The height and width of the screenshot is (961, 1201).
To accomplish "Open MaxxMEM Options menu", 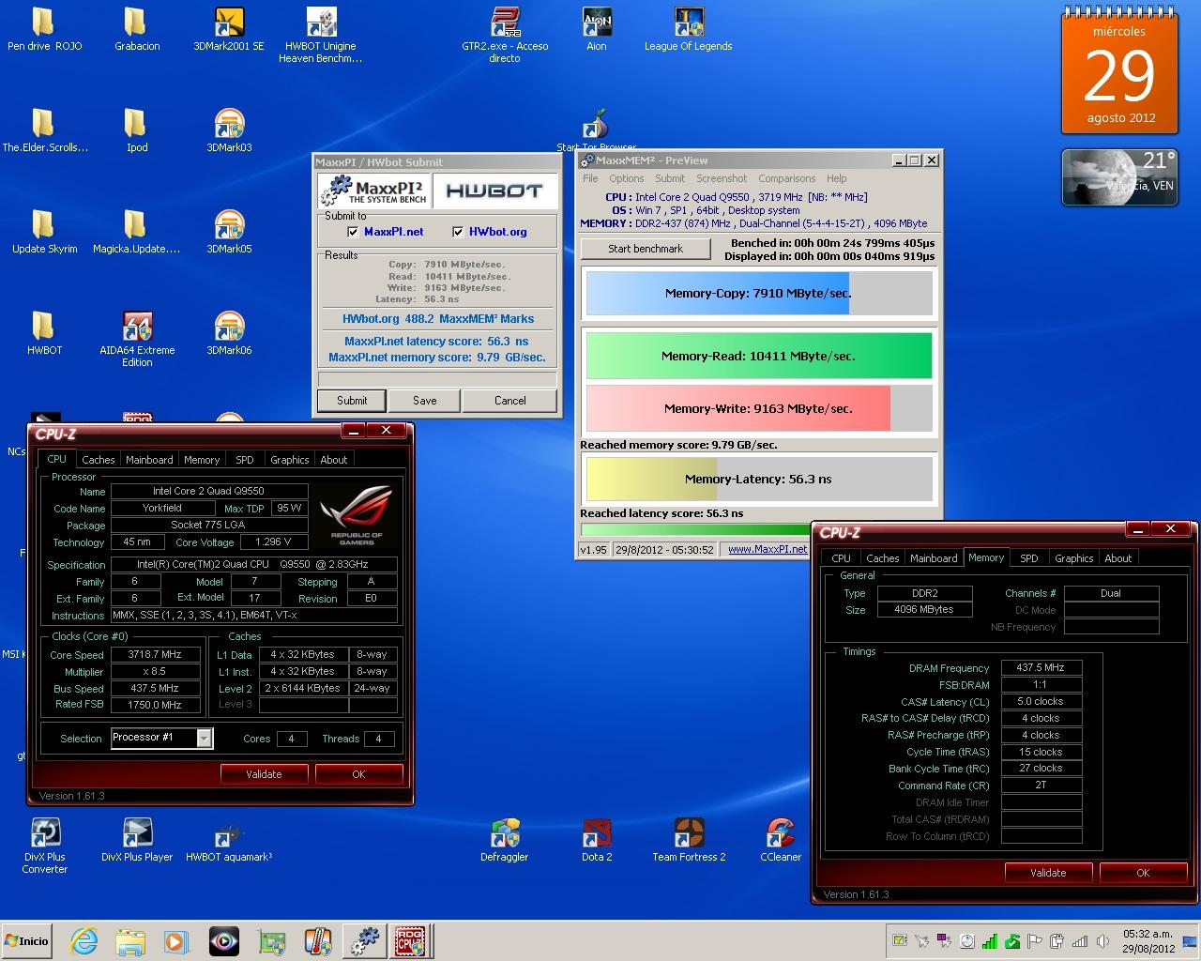I will coord(626,178).
